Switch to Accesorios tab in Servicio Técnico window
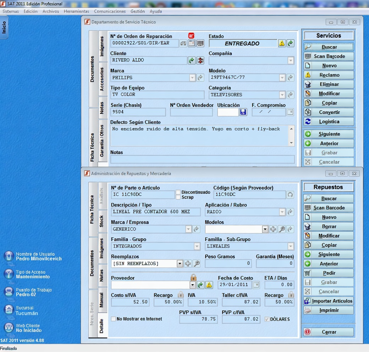This screenshot has width=369, height=352. pyautogui.click(x=102, y=79)
